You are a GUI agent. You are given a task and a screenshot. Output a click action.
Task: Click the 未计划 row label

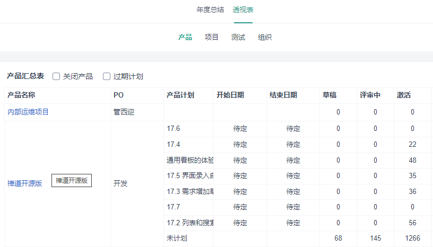pos(177,238)
